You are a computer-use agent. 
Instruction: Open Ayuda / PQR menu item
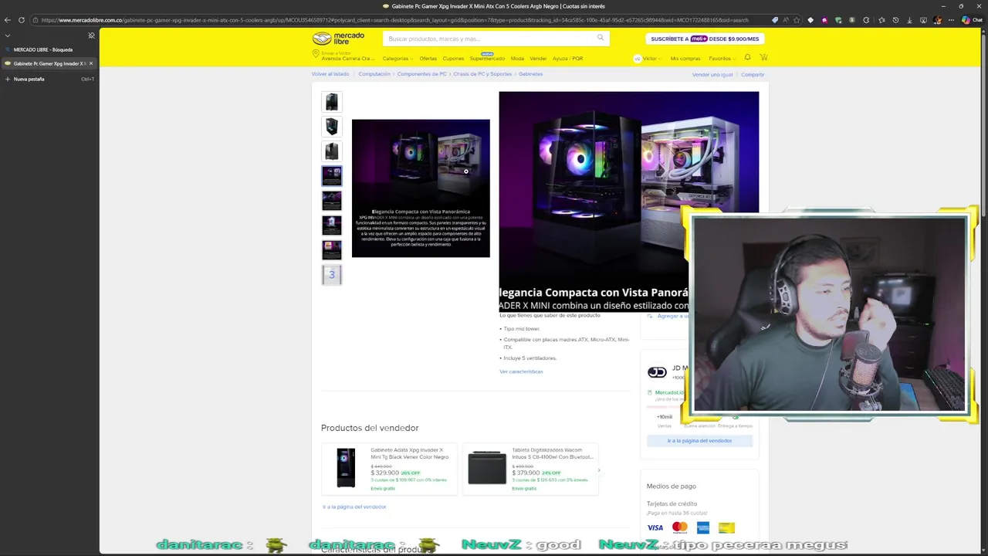[x=567, y=59]
